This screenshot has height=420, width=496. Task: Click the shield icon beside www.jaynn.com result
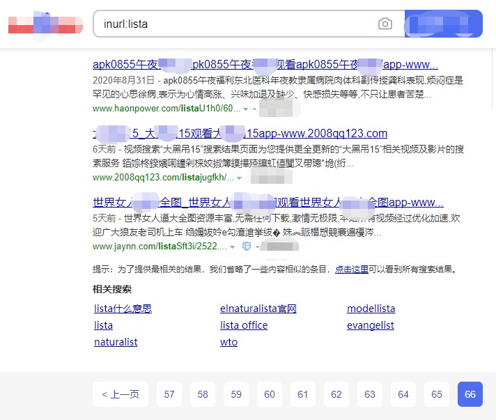(246, 247)
